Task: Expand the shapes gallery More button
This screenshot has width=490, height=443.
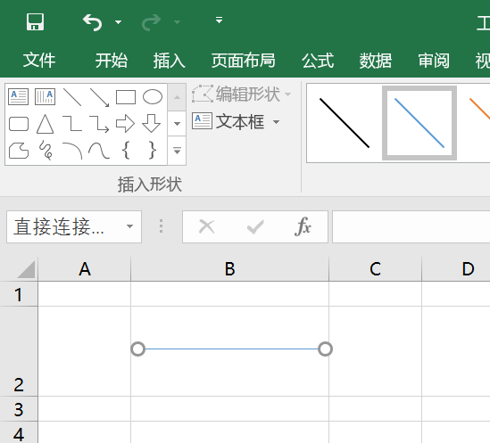Action: point(177,152)
